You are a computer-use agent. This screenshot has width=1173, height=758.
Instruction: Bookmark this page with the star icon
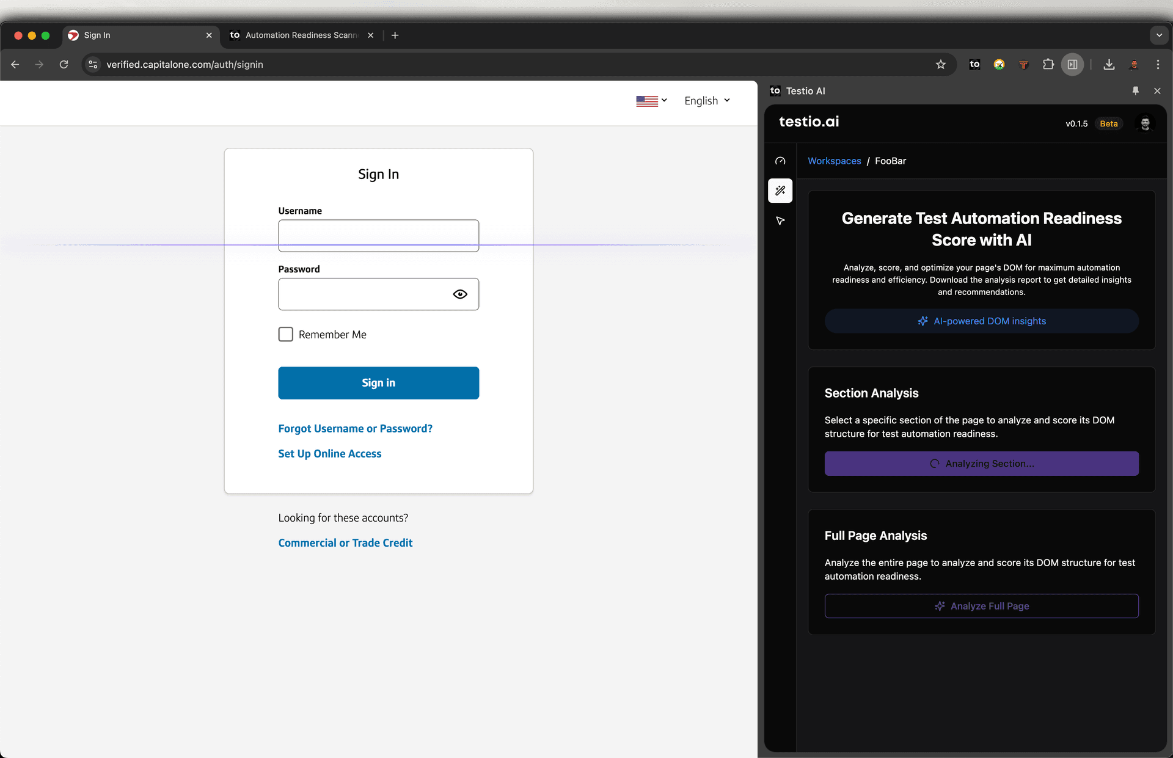tap(941, 64)
